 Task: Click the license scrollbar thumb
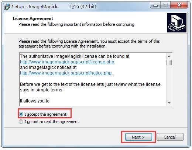[169, 62]
